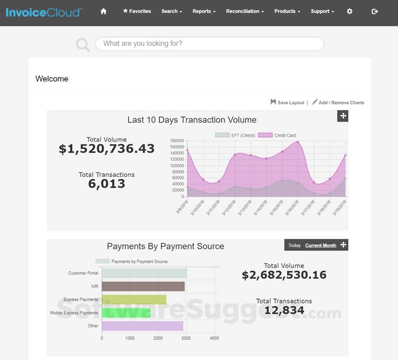398x360 pixels.
Task: Open the Products menu
Action: pos(287,11)
